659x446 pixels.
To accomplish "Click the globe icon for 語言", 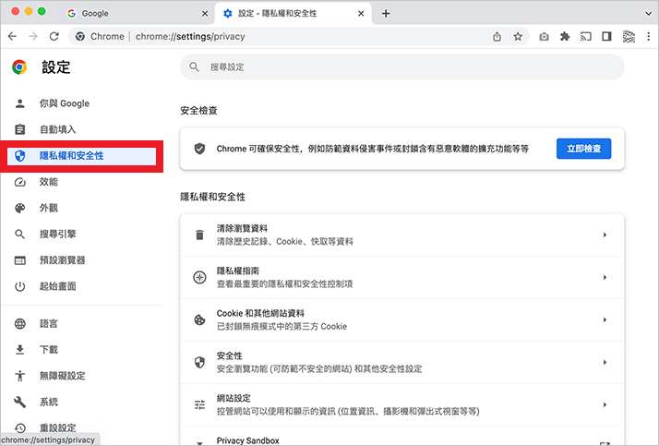I will click(x=19, y=324).
